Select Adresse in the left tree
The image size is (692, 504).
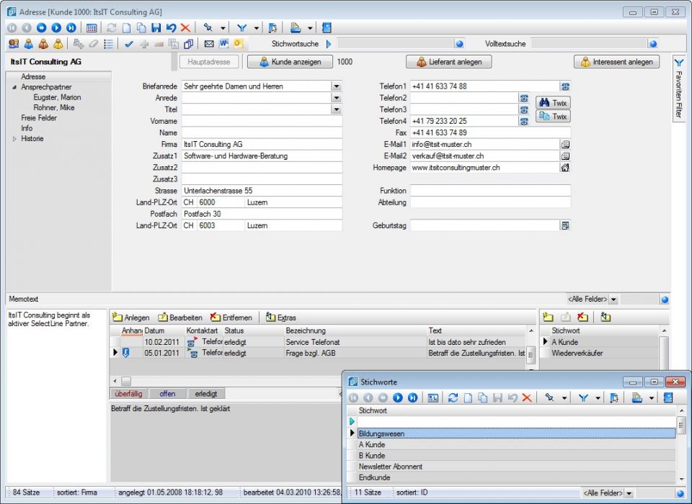33,77
